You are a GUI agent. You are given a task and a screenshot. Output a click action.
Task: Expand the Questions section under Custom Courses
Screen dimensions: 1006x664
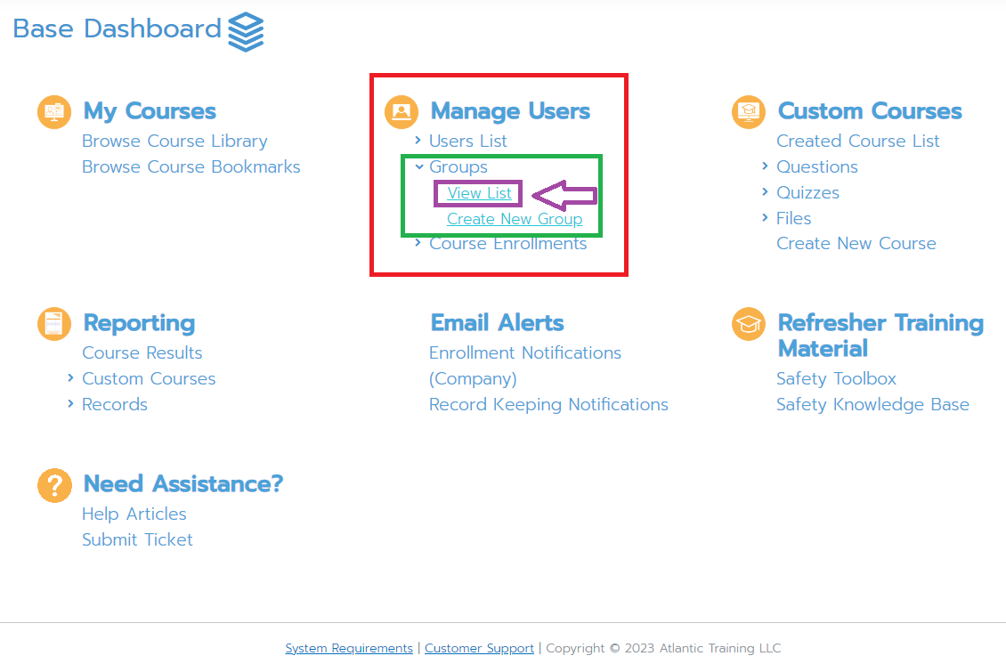click(817, 166)
